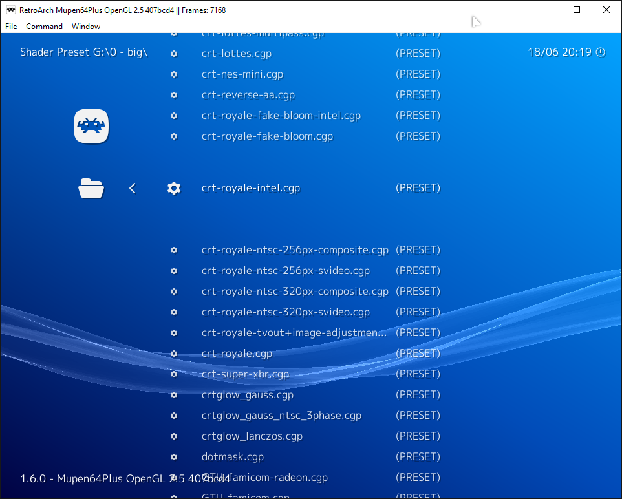This screenshot has width=622, height=499.
Task: Click the gear icon beside crt-royale-fake-bloom-intel.cgp
Action: pyautogui.click(x=174, y=116)
